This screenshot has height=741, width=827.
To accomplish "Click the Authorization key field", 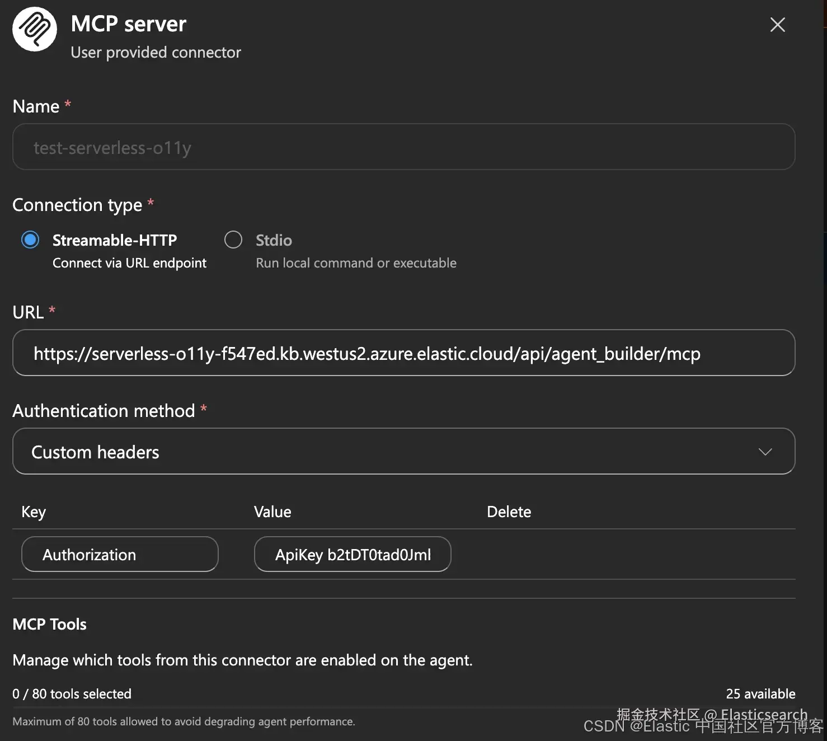I will click(120, 555).
